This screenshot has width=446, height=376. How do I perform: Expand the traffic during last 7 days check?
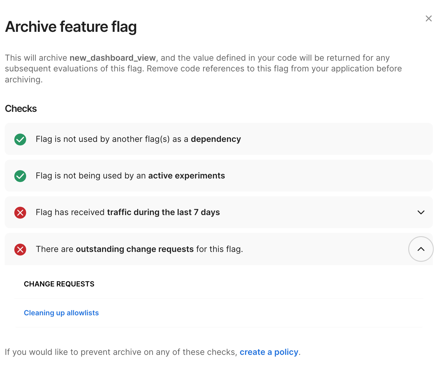pos(421,212)
